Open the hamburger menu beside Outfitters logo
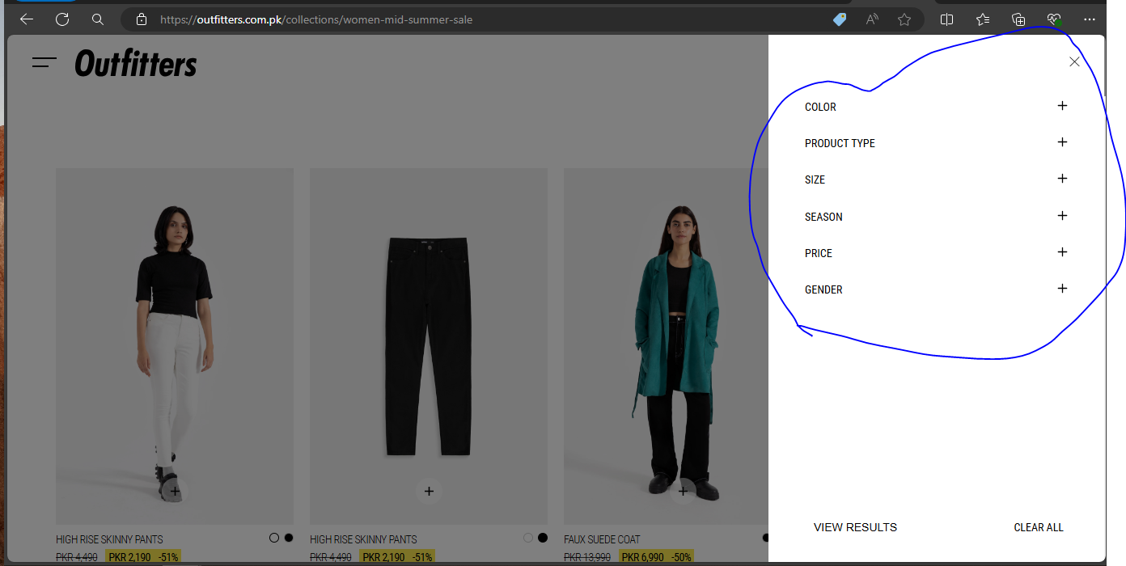 pyautogui.click(x=44, y=62)
